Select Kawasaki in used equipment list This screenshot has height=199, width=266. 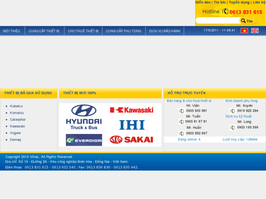pyautogui.click(x=17, y=126)
